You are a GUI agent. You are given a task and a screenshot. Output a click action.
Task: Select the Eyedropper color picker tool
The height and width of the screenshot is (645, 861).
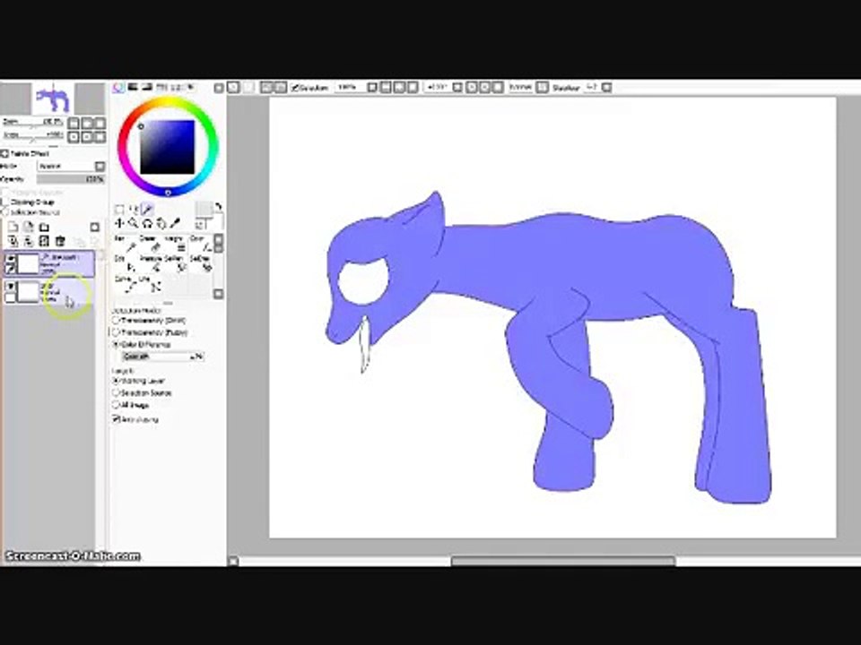(175, 223)
